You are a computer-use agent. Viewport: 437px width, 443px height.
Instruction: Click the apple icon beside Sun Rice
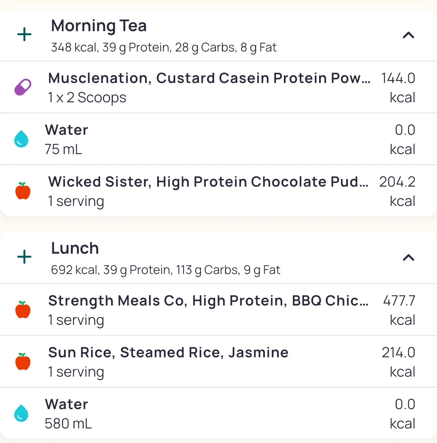pyautogui.click(x=23, y=361)
